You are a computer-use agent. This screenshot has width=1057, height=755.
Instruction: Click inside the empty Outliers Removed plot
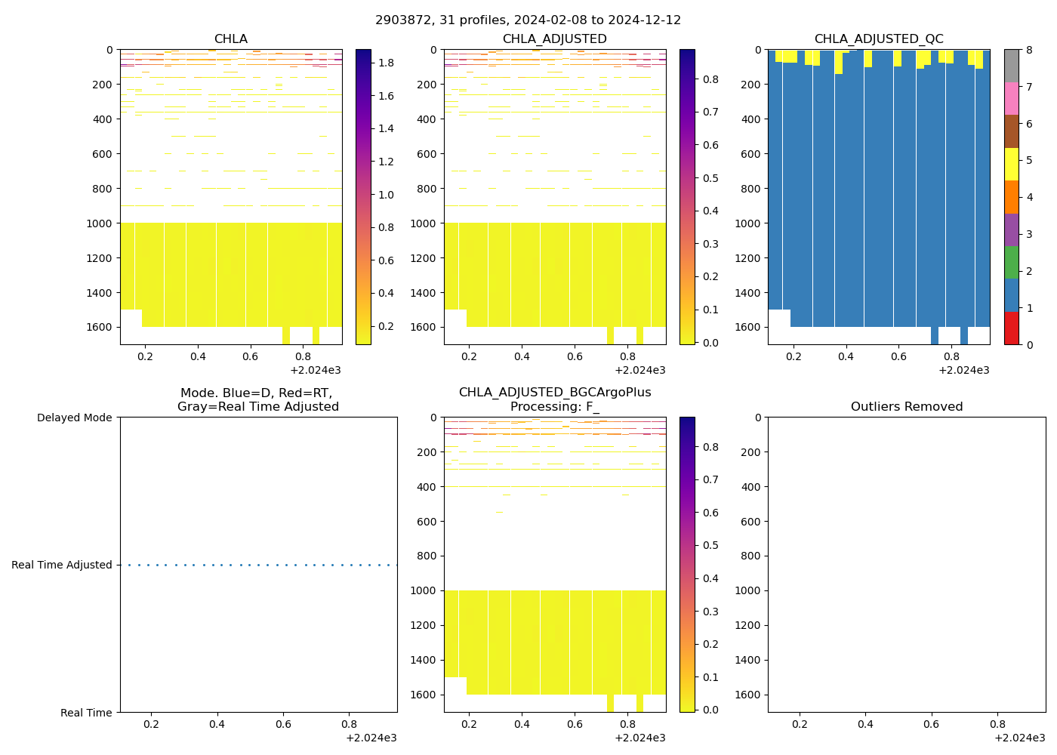pos(906,564)
